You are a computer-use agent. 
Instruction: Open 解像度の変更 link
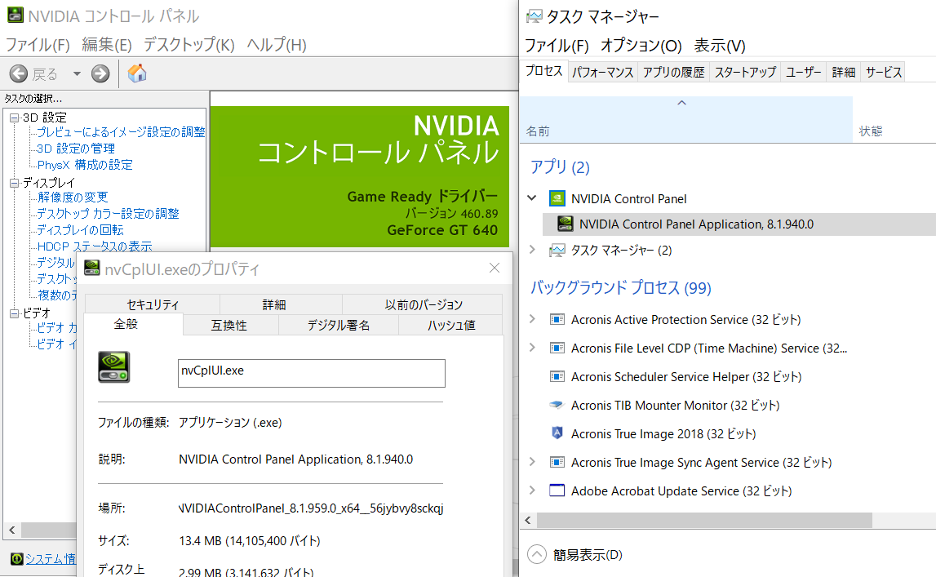click(x=73, y=197)
